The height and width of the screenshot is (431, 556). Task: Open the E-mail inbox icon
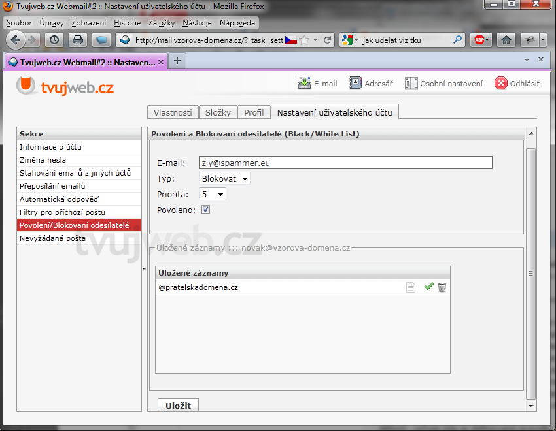click(x=305, y=83)
